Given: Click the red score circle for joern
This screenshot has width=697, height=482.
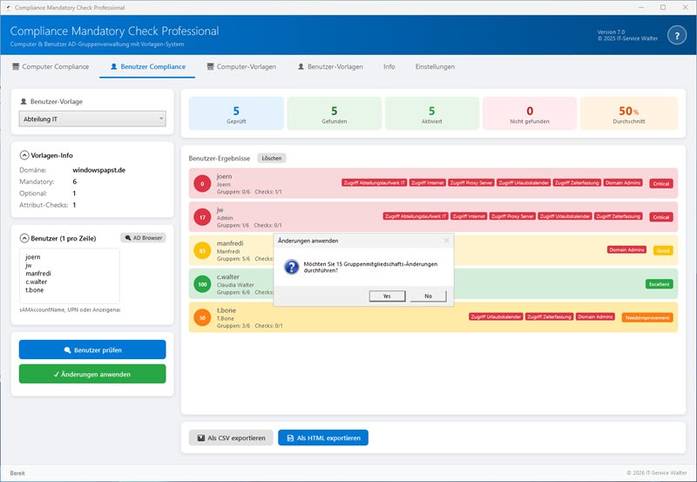Looking at the screenshot, I should coord(202,184).
